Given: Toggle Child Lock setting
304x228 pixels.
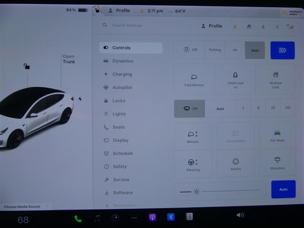Looking at the screenshot, I should click(x=235, y=79).
